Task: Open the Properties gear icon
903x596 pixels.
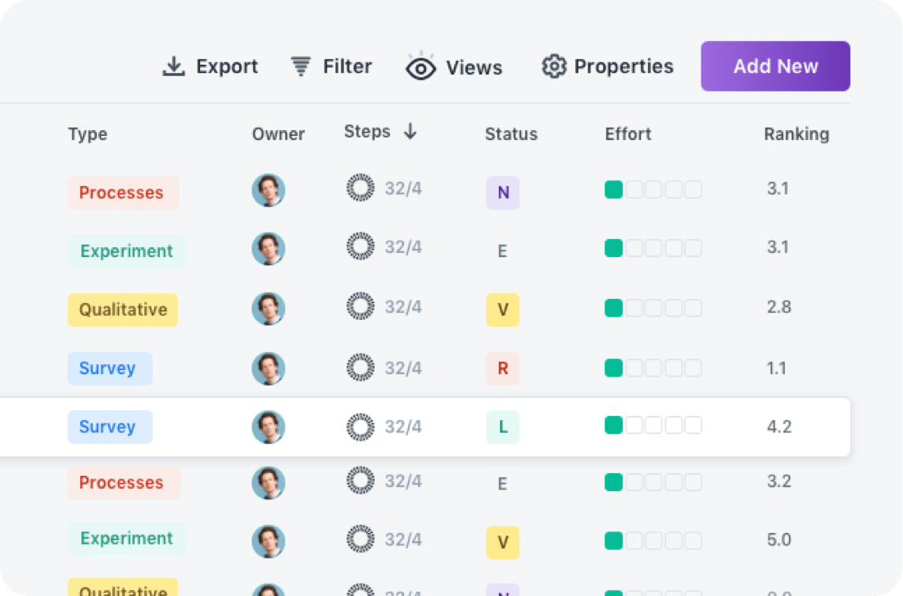Action: click(x=554, y=66)
